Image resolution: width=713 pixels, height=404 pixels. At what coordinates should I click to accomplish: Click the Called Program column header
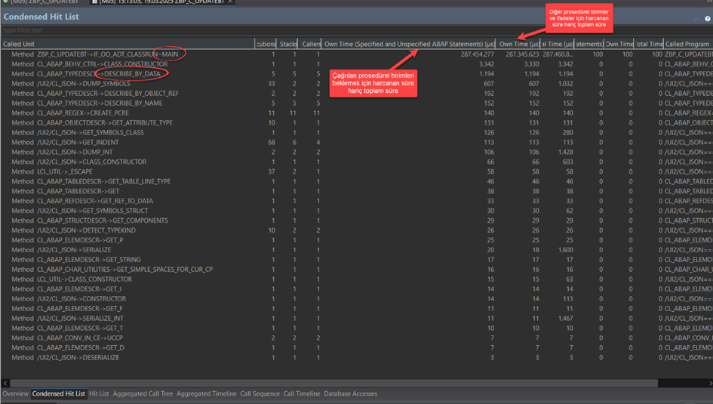687,45
